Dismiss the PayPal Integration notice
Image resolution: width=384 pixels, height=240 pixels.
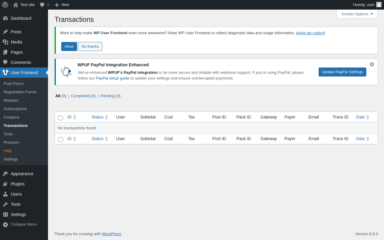click(x=372, y=64)
